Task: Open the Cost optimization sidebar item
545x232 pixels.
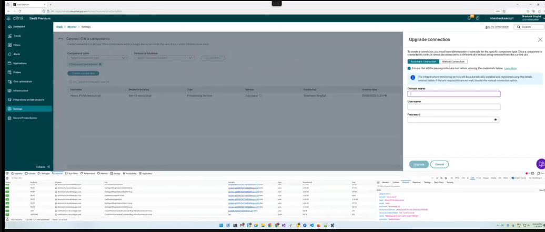Action: [x=9, y=81]
